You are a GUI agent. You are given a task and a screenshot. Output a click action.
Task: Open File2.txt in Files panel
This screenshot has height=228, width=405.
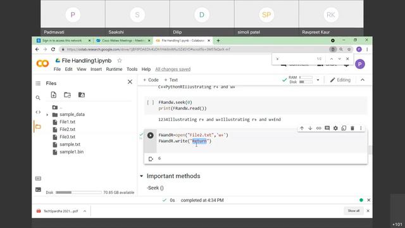[68, 129]
